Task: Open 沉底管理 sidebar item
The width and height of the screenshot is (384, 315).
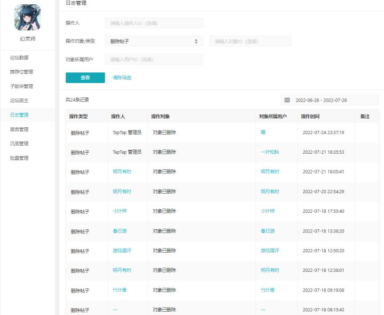Action: (19, 144)
